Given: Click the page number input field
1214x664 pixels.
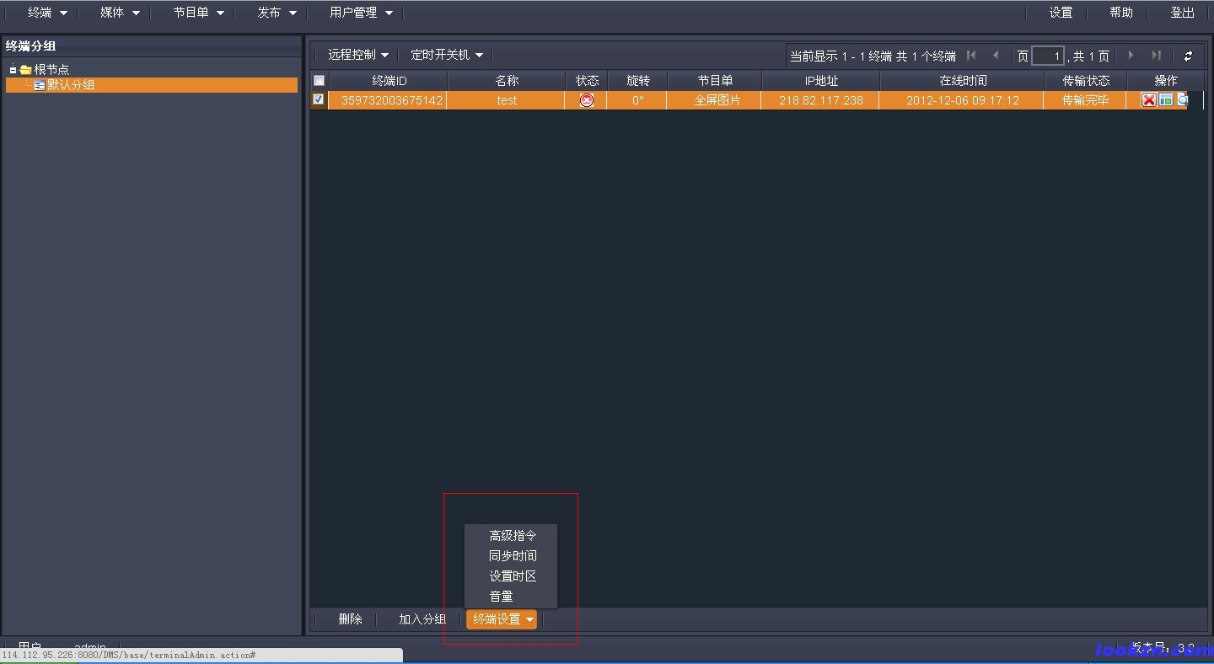Looking at the screenshot, I should (1047, 56).
